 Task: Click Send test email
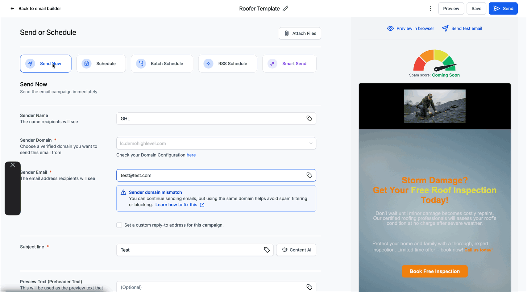coord(462,28)
